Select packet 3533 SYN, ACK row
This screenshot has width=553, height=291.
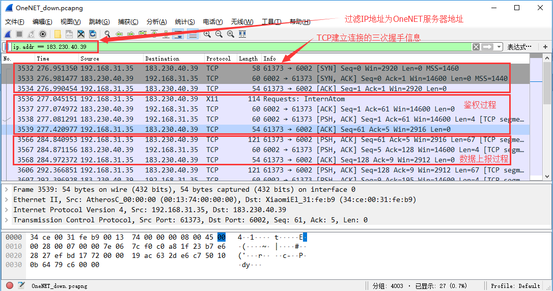[x=265, y=78]
